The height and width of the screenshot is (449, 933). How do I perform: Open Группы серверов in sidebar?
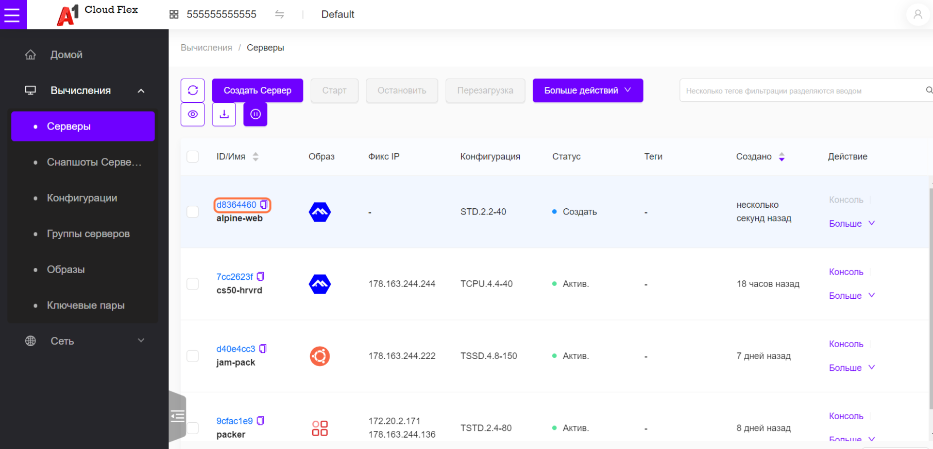click(83, 234)
